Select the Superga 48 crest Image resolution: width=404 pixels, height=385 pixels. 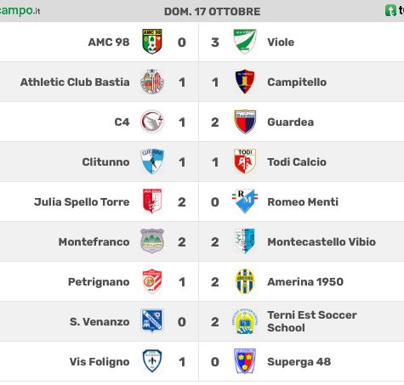(245, 361)
